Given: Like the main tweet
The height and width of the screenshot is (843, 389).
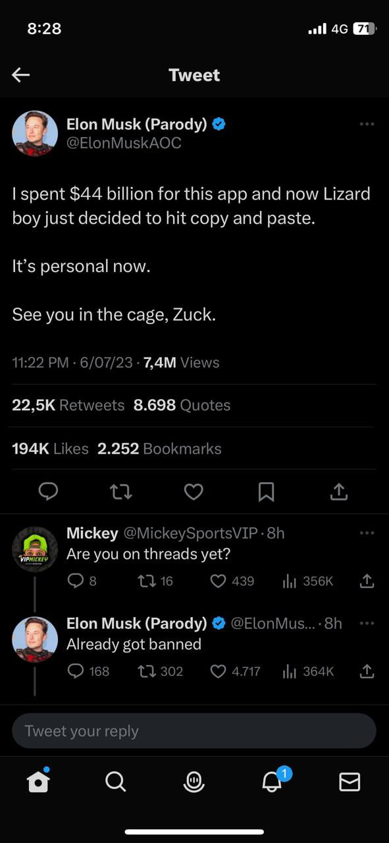Looking at the screenshot, I should 194,491.
